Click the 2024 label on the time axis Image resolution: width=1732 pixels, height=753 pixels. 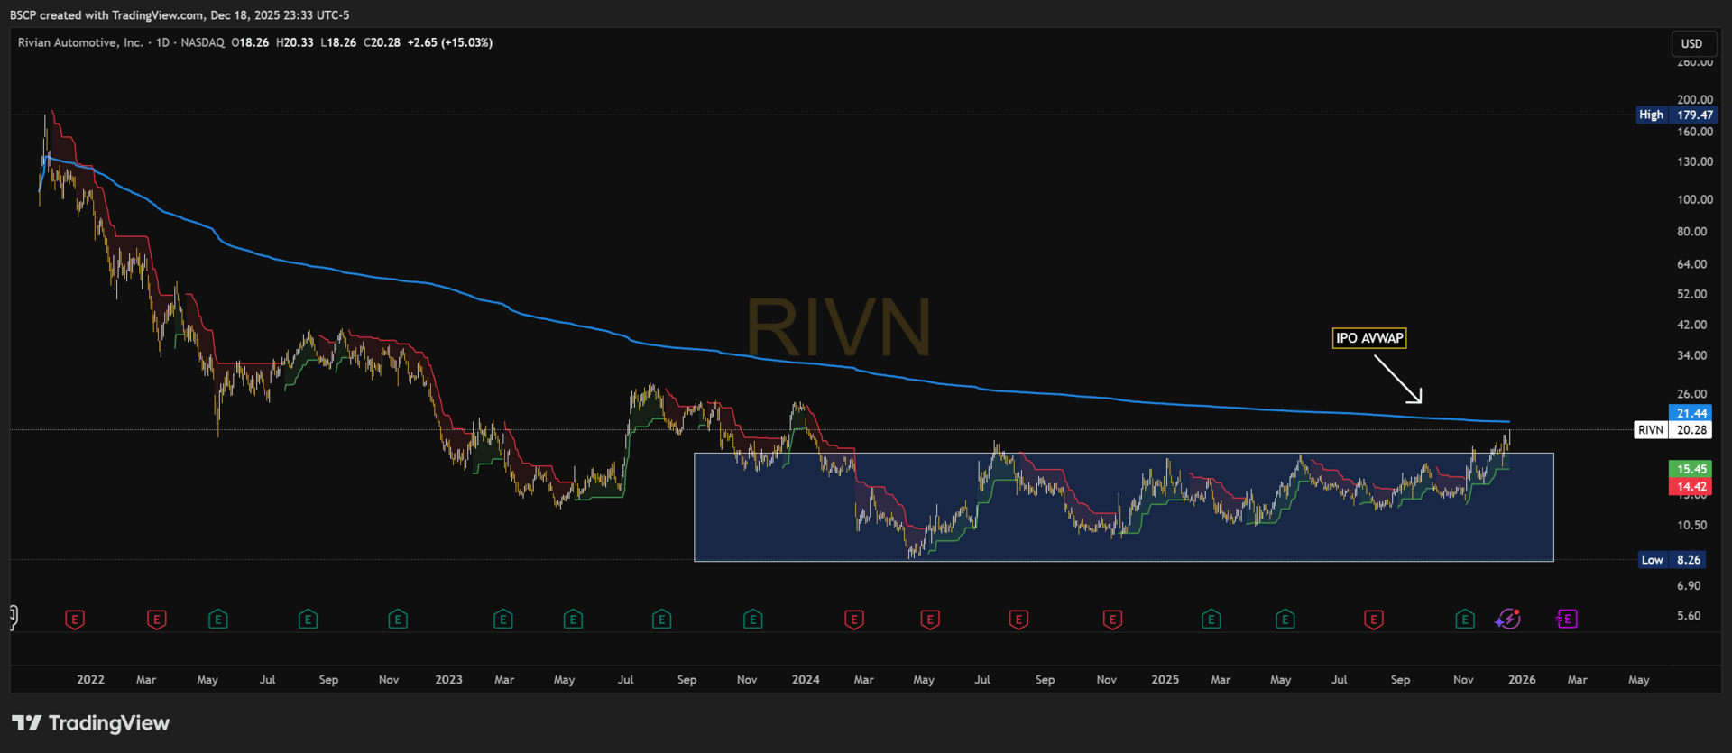806,680
